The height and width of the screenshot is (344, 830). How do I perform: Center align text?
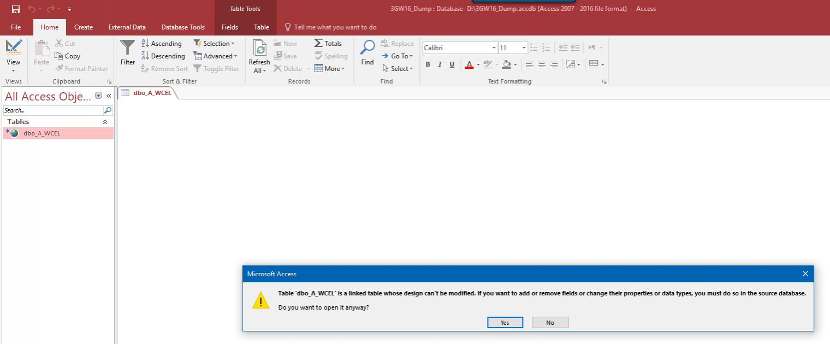click(x=542, y=64)
